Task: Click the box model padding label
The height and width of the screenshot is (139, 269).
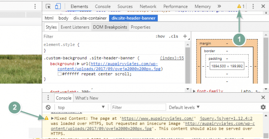Action: point(215,59)
